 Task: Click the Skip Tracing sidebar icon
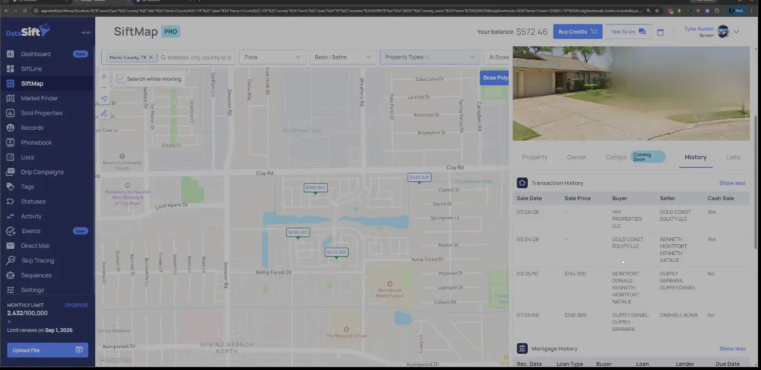click(10, 261)
